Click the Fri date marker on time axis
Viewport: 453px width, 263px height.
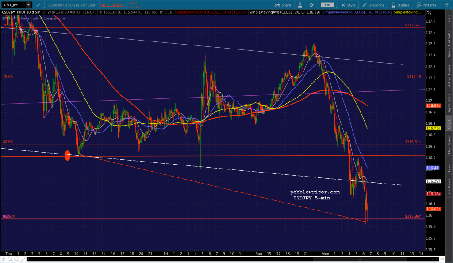pos(165,254)
